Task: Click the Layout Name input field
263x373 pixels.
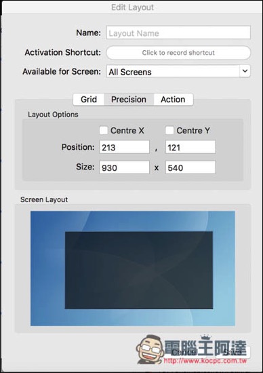Action: click(x=178, y=33)
